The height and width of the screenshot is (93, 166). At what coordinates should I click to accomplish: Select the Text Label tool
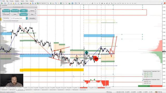pos(100,3)
